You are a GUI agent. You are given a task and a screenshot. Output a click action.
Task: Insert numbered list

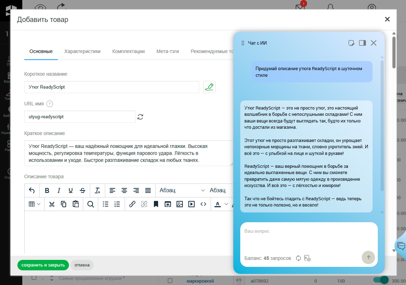(x=117, y=204)
